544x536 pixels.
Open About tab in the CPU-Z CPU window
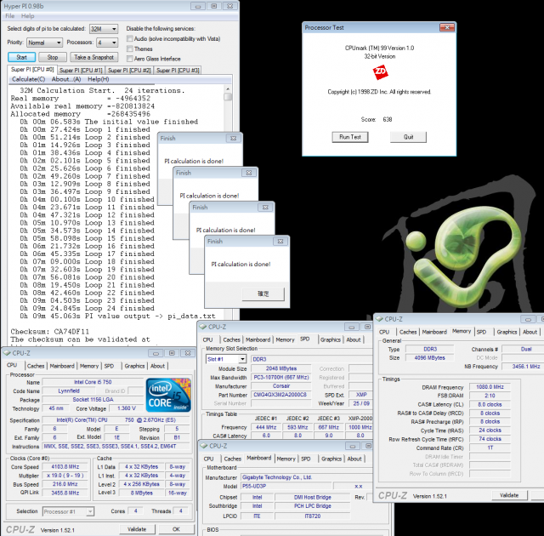[x=157, y=366]
